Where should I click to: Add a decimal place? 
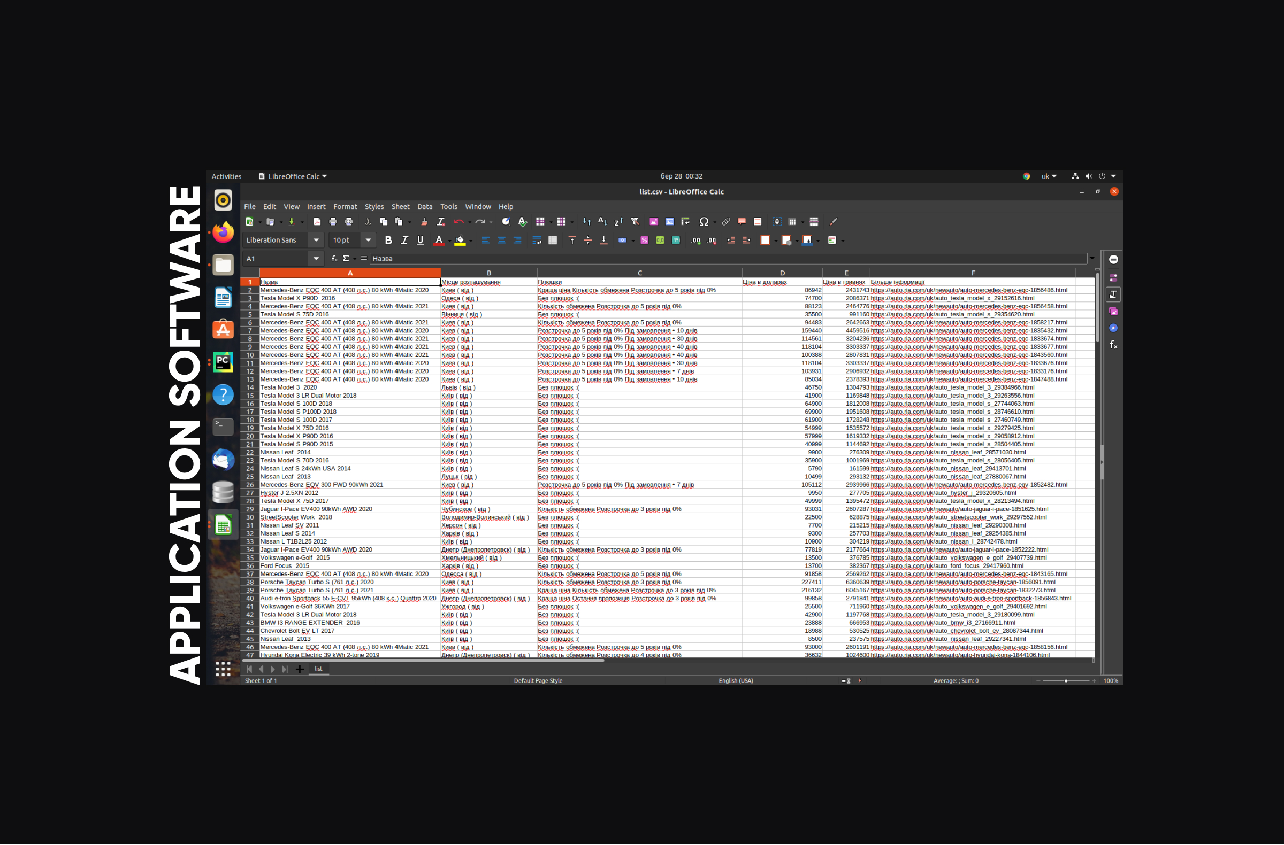(696, 241)
